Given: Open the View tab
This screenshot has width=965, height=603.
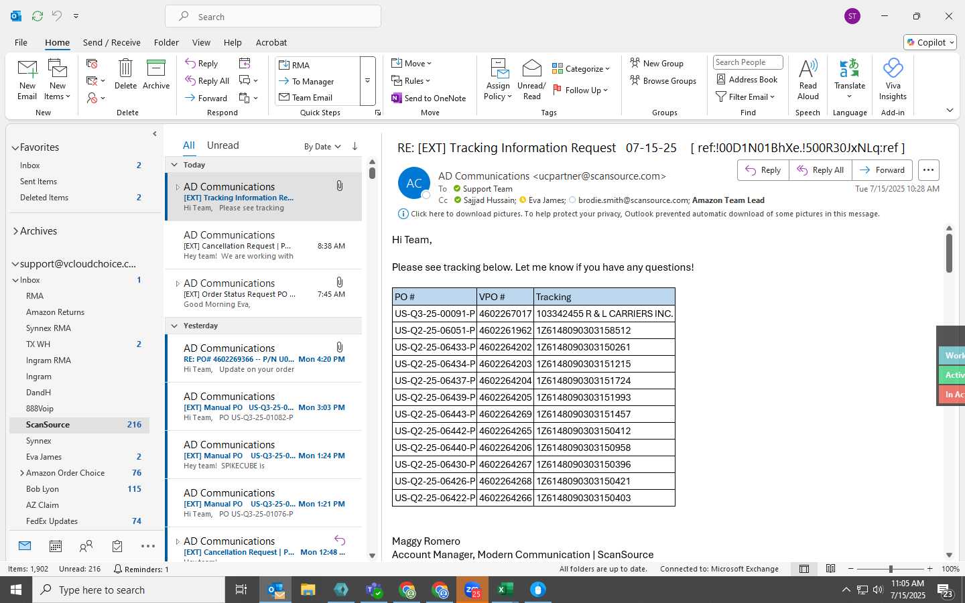Looking at the screenshot, I should (x=201, y=42).
